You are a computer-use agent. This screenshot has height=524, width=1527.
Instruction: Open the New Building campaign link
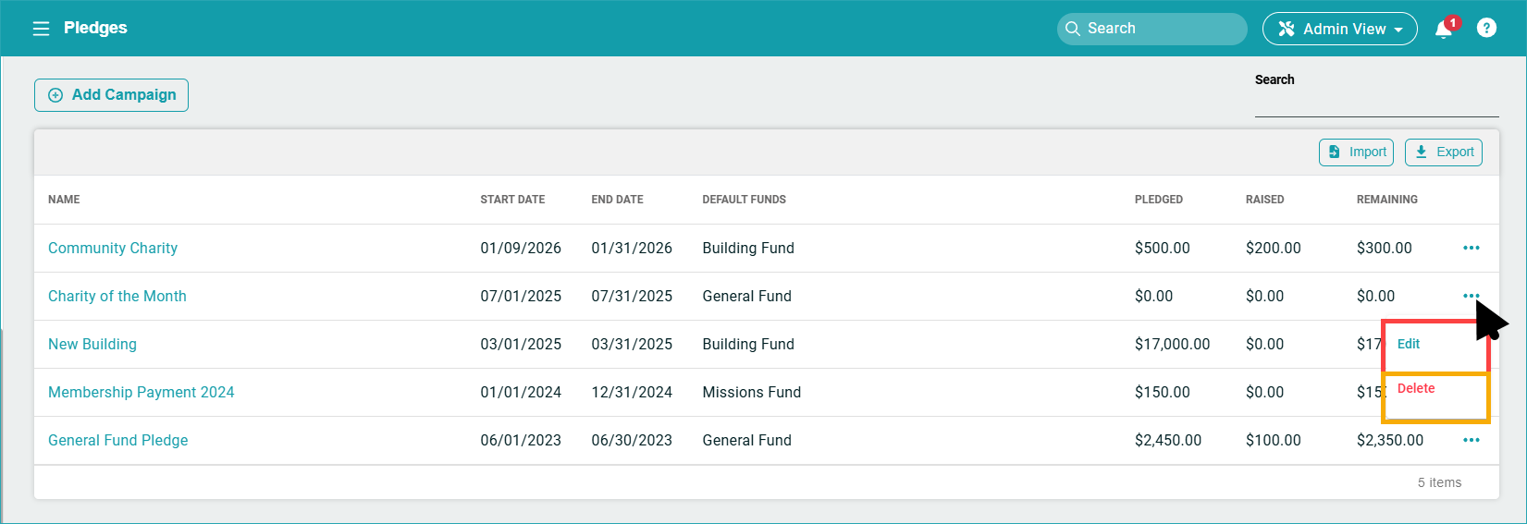click(92, 344)
